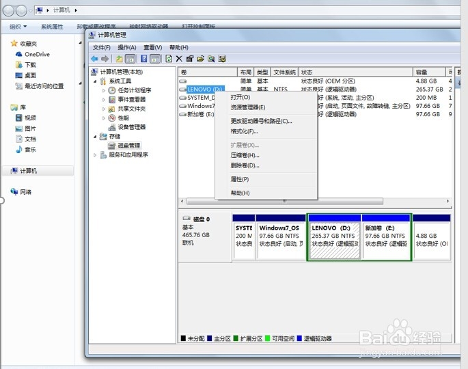Click the 卷 column header

pos(208,72)
